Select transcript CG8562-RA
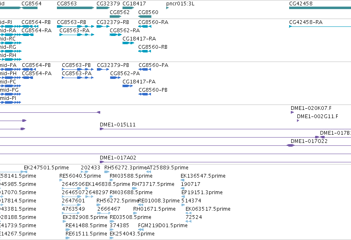The width and height of the screenshot is (351, 240). click(x=115, y=35)
